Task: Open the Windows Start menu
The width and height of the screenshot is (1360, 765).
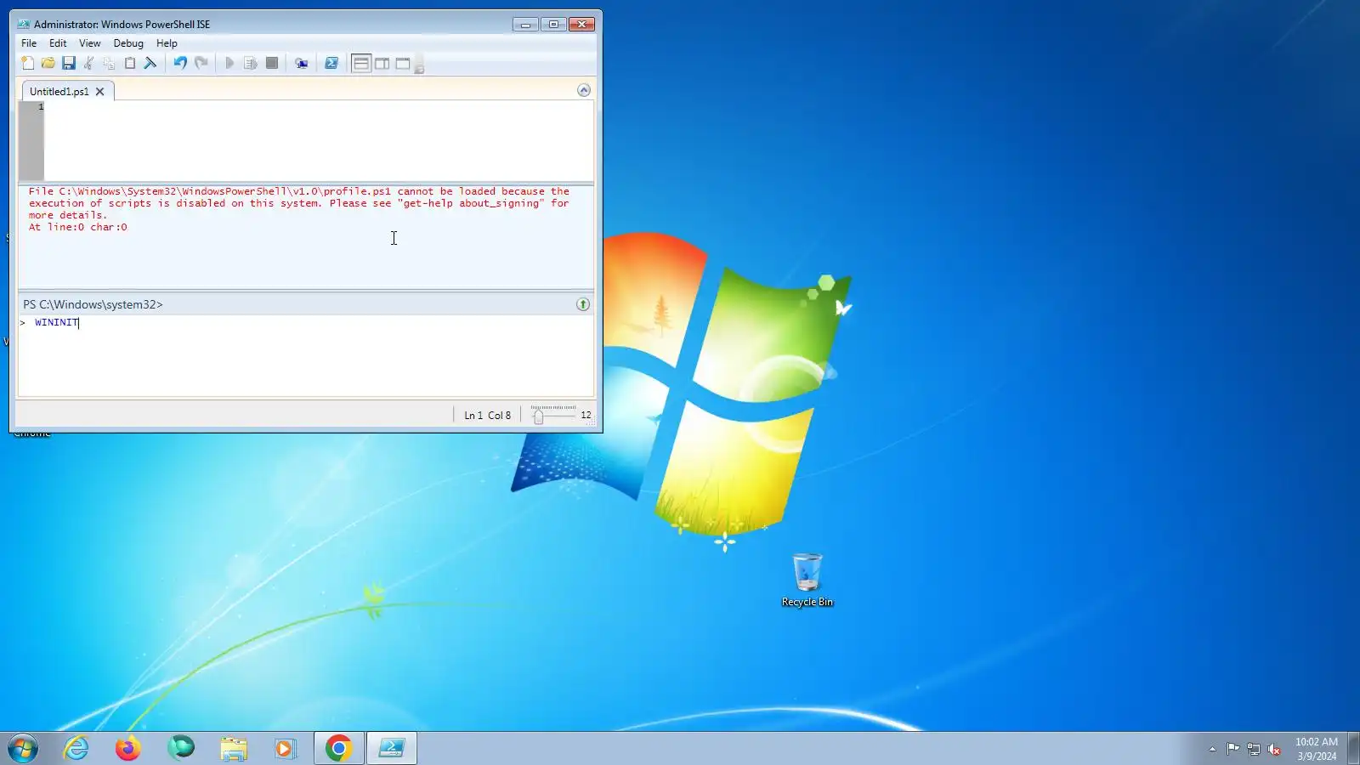Action: point(23,749)
